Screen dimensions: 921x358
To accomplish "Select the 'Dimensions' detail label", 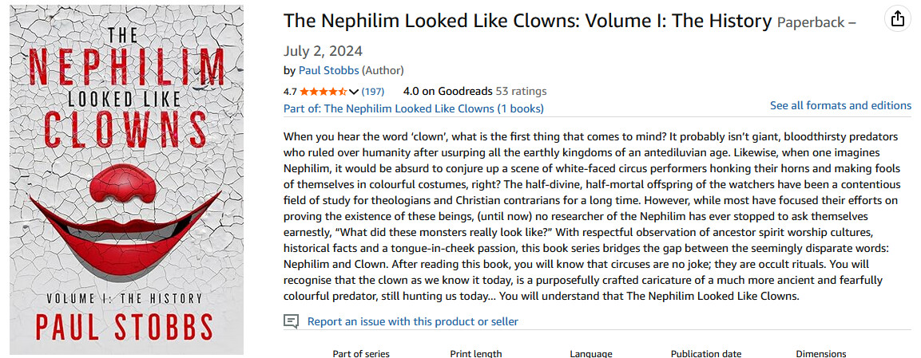I will click(821, 353).
